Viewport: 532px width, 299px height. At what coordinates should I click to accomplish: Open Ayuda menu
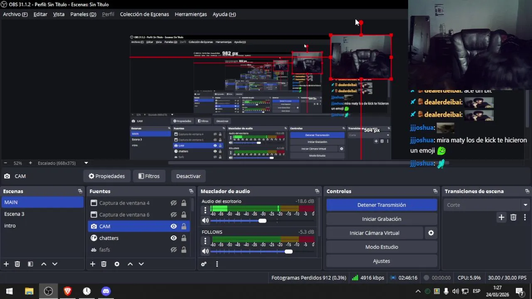[x=224, y=14]
